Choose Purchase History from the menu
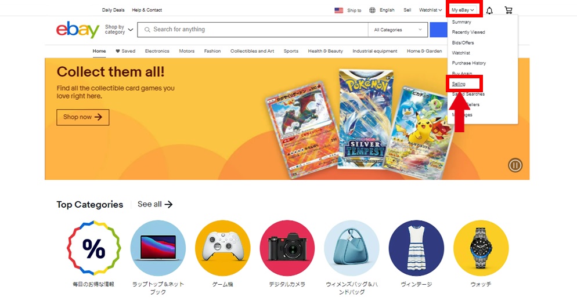Viewport: 577px width, 308px height. coord(469,63)
